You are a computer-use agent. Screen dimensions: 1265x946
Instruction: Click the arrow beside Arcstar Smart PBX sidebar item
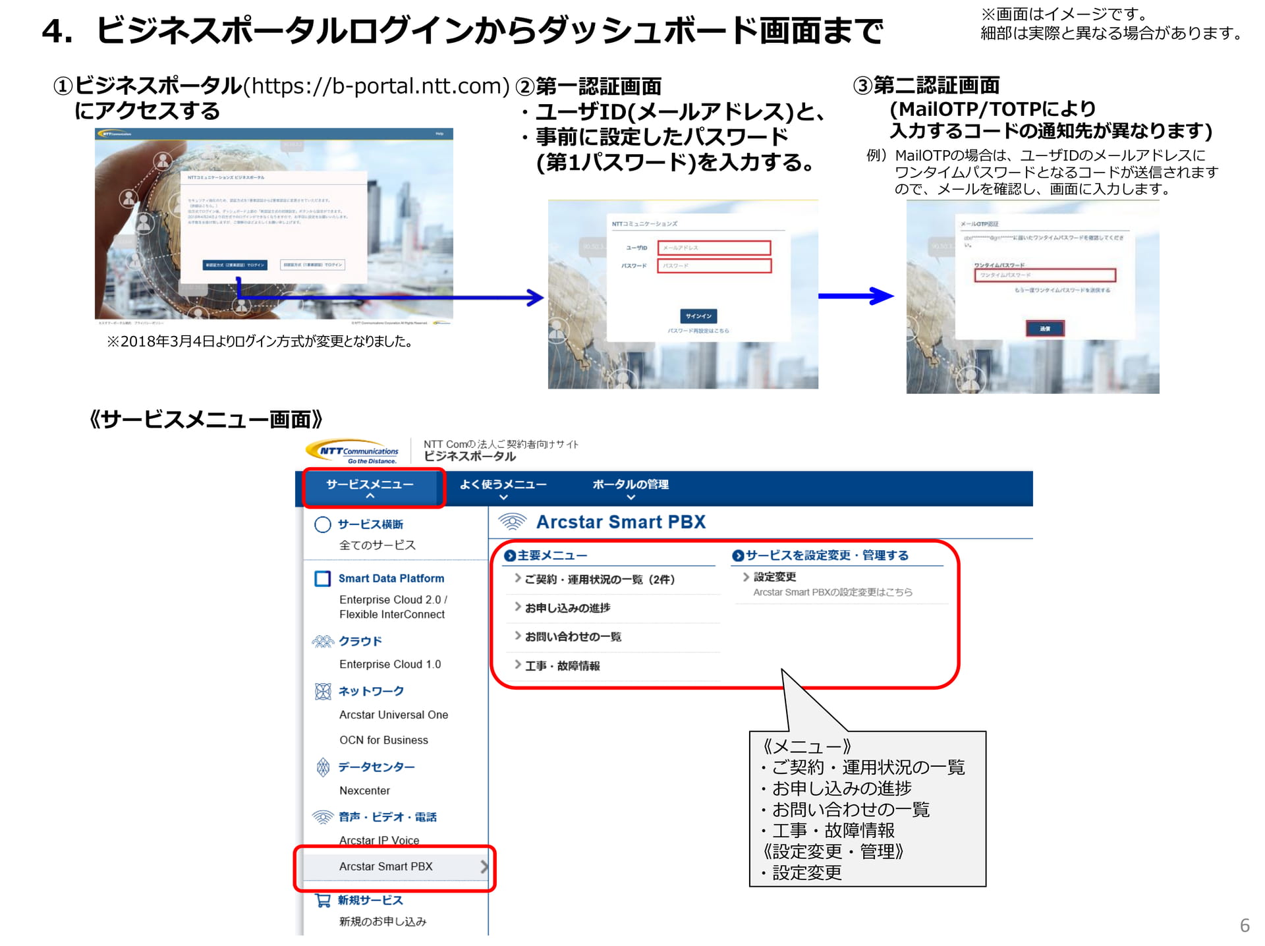pyautogui.click(x=484, y=866)
